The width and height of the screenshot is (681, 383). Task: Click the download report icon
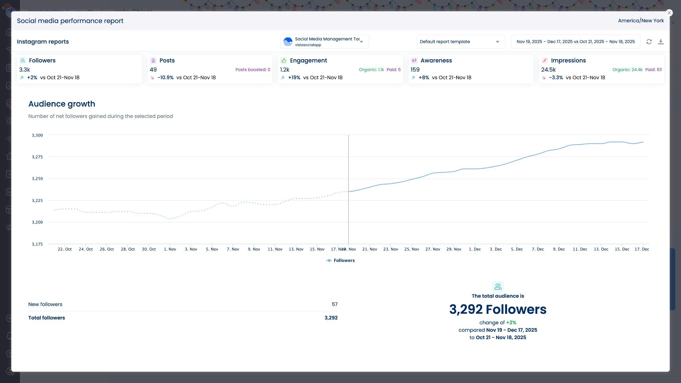(661, 42)
